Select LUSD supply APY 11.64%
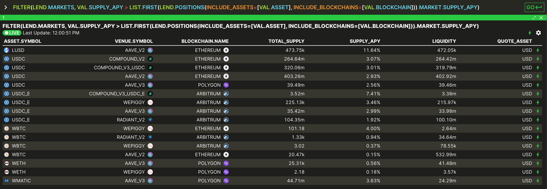 pyautogui.click(x=372, y=50)
